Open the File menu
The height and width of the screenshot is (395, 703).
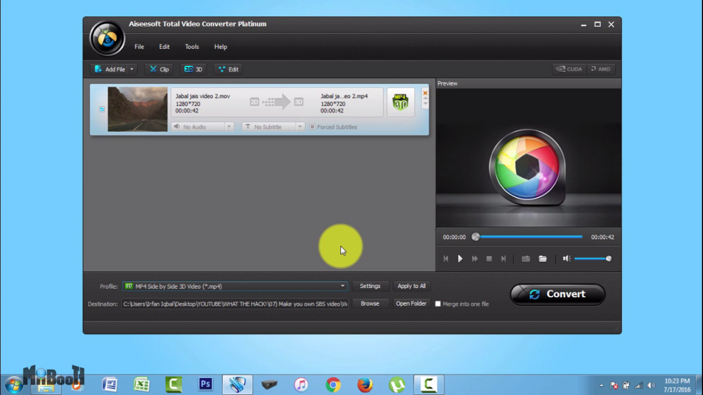pyautogui.click(x=139, y=47)
